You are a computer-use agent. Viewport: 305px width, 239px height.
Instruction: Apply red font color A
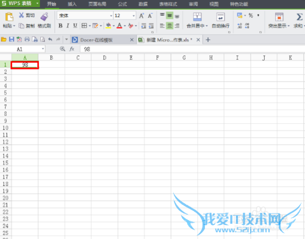click(x=120, y=26)
